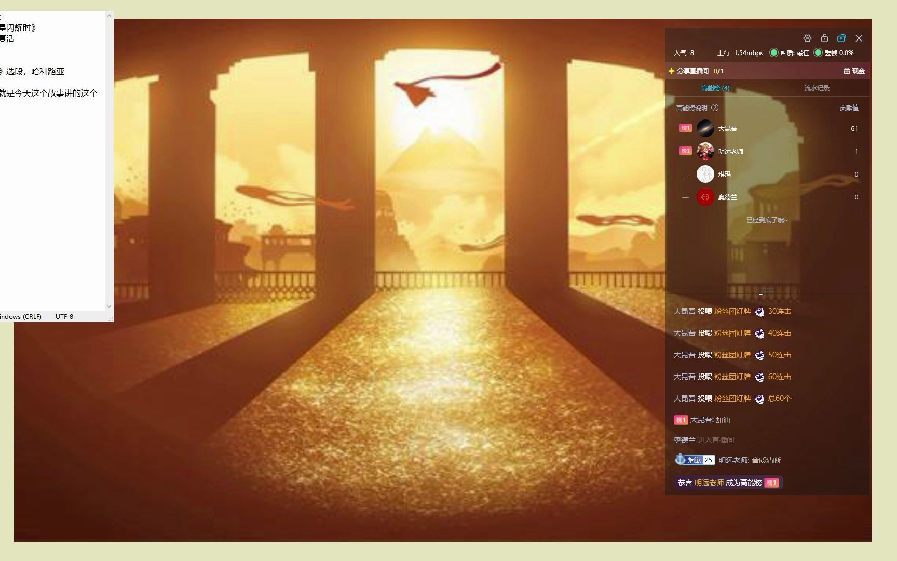Click the 已经到底了哦~ end notice

pyautogui.click(x=767, y=220)
